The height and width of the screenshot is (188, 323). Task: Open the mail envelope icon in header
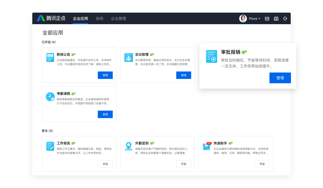point(267,19)
